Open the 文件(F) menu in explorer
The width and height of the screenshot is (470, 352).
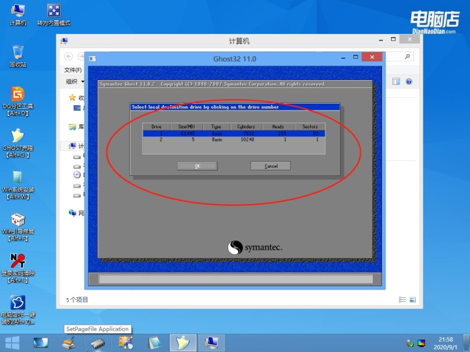[x=73, y=70]
